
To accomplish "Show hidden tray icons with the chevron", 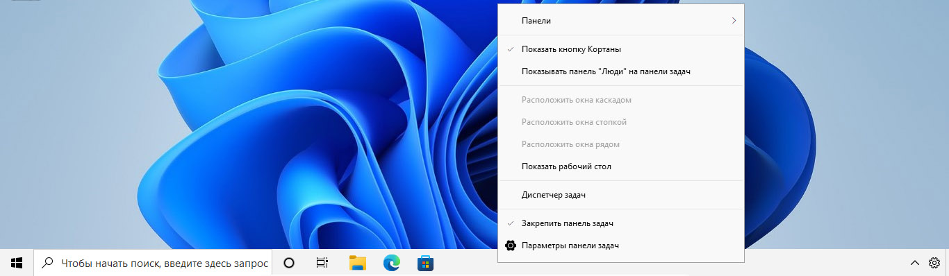I will (915, 263).
